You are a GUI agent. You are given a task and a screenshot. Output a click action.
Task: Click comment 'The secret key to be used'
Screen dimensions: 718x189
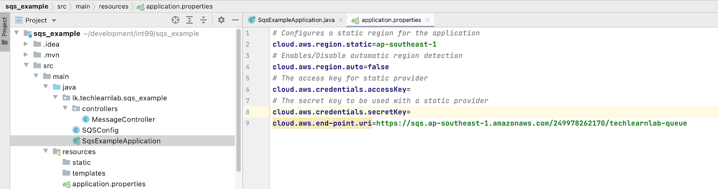[381, 101]
